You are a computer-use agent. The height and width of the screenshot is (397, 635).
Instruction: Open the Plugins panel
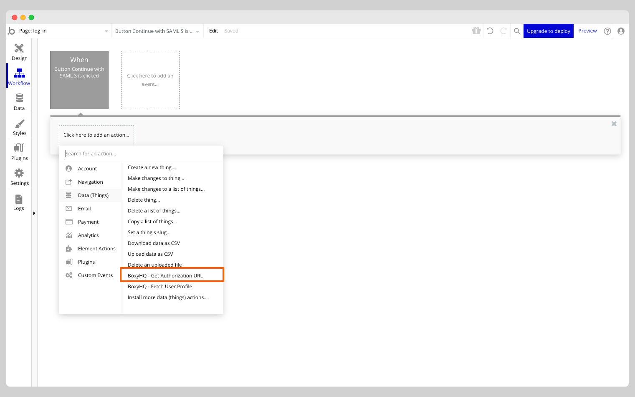tap(19, 151)
